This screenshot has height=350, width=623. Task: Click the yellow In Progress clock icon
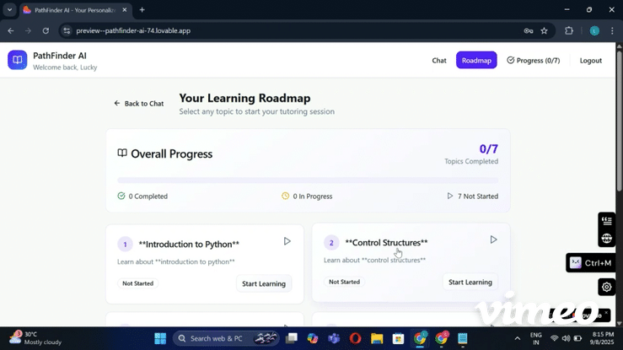[285, 196]
